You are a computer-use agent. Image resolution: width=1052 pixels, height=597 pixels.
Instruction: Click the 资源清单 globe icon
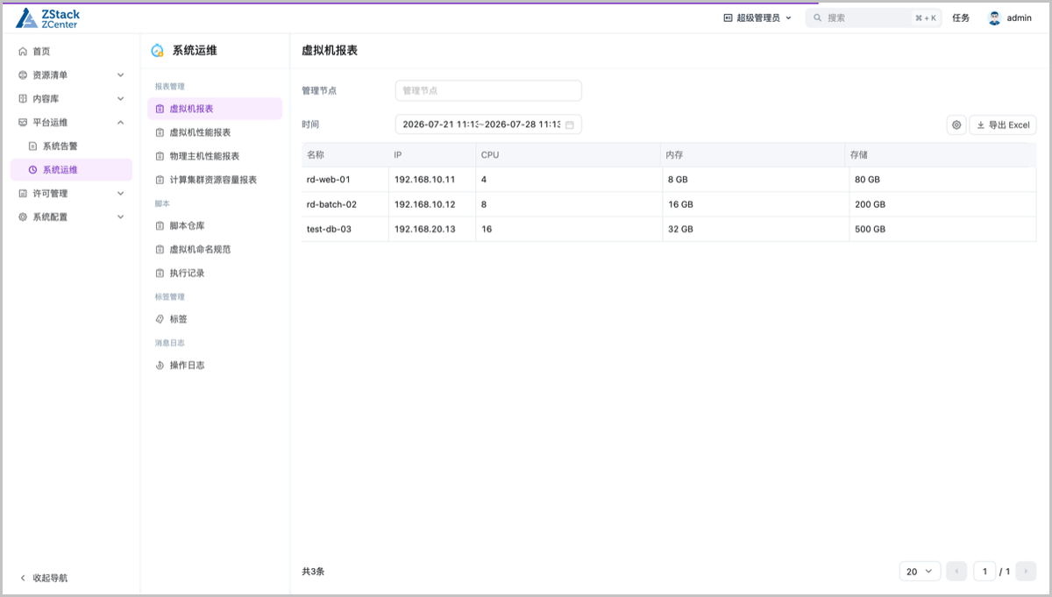[x=23, y=75]
